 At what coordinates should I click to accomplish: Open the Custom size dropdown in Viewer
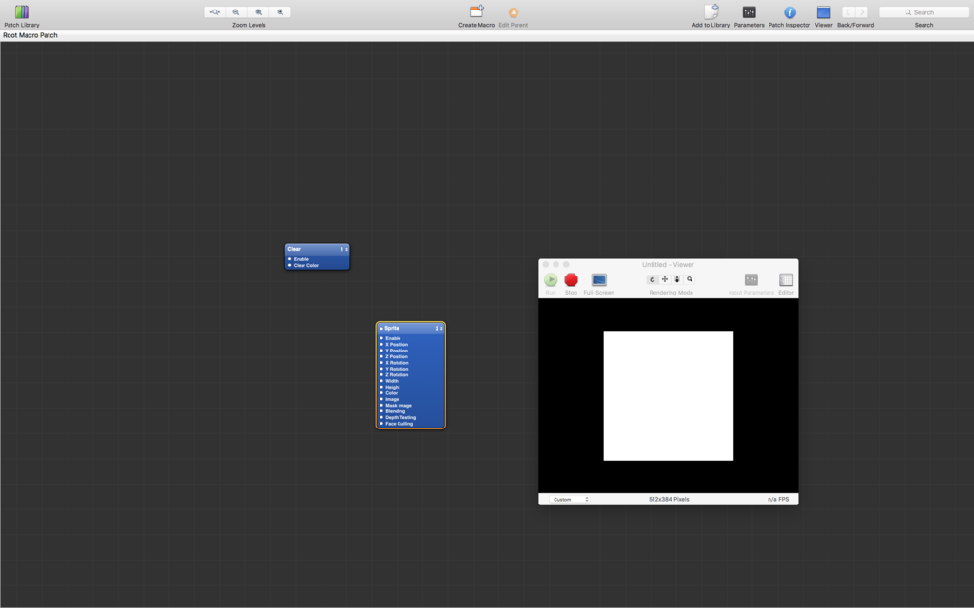(570, 499)
